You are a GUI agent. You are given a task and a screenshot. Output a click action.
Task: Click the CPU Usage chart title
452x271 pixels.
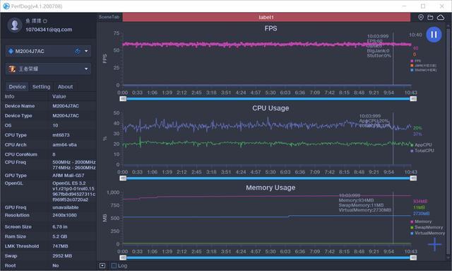pyautogui.click(x=270, y=108)
